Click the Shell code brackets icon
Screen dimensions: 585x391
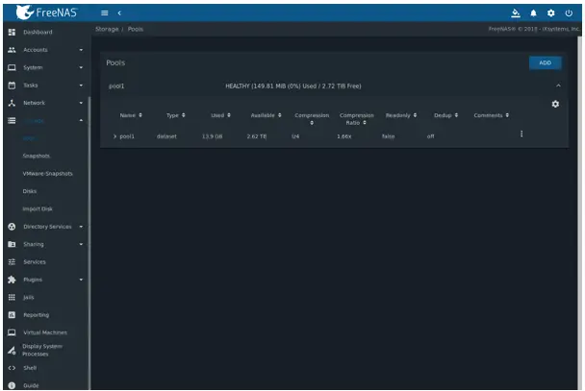click(x=12, y=368)
